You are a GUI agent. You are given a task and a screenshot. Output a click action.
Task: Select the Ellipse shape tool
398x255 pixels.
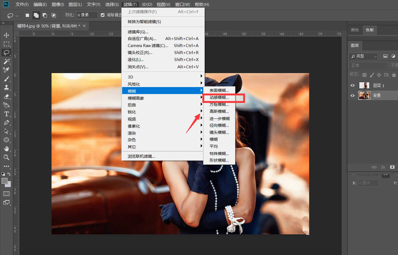[x=6, y=140]
